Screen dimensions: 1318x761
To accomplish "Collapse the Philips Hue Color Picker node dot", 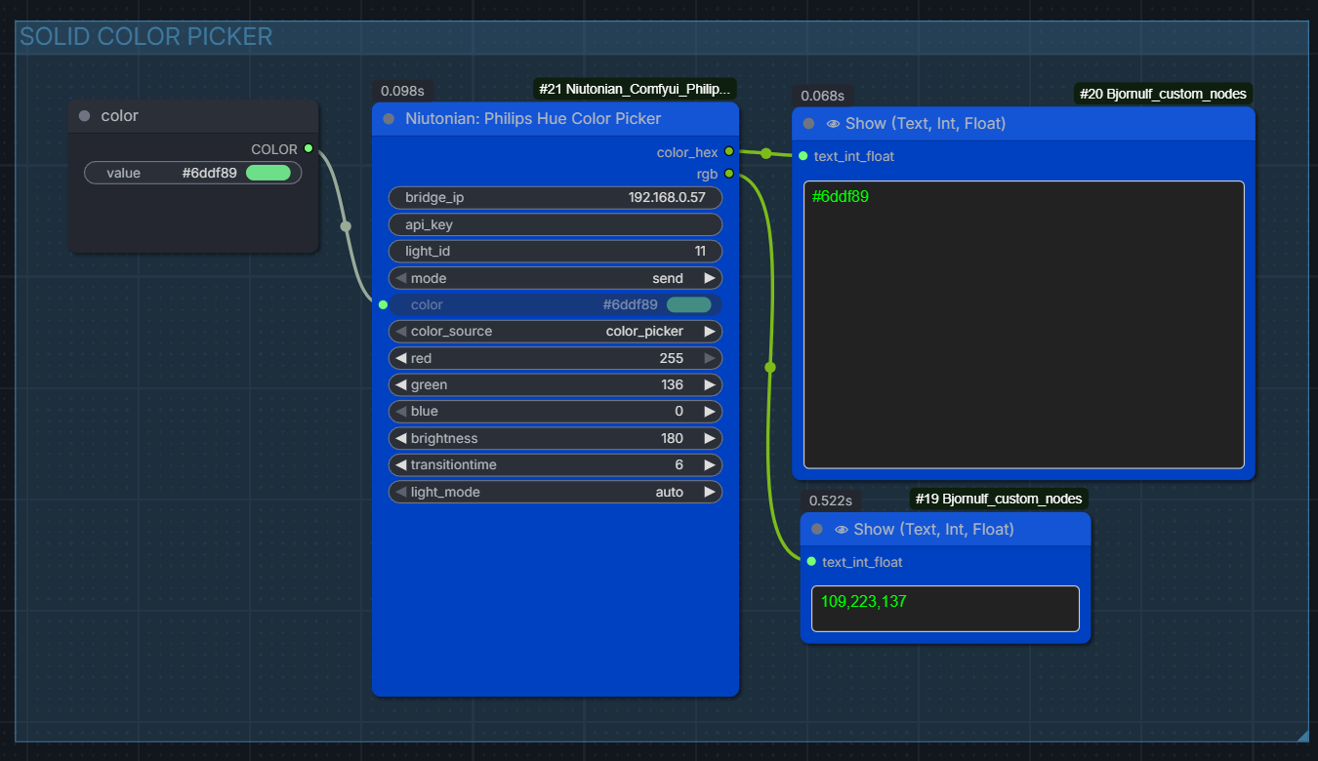I will click(389, 119).
